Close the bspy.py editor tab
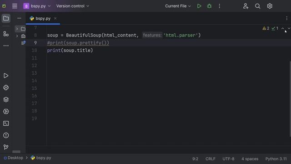This screenshot has width=291, height=164. (55, 18)
